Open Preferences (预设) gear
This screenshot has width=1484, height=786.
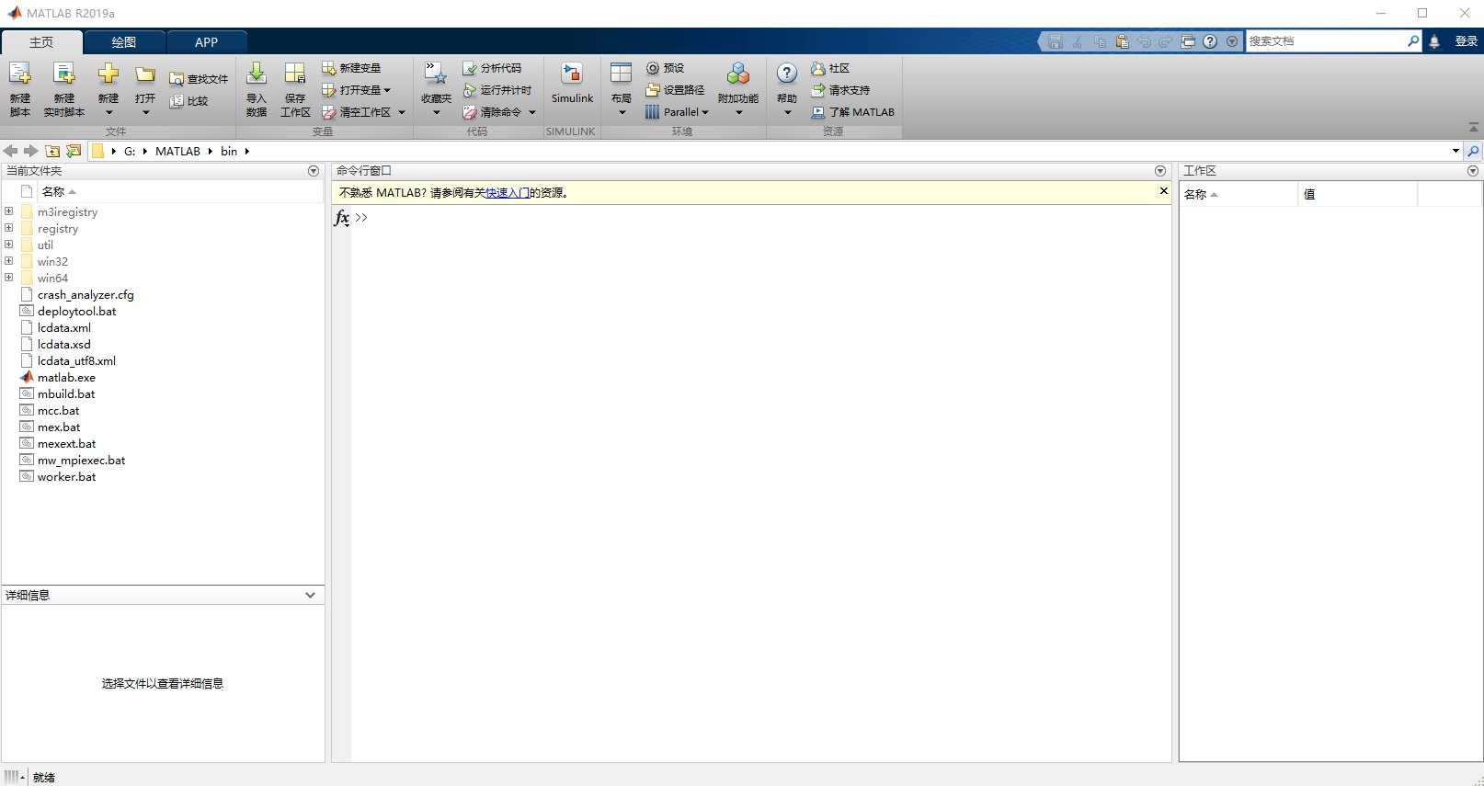pyautogui.click(x=665, y=68)
